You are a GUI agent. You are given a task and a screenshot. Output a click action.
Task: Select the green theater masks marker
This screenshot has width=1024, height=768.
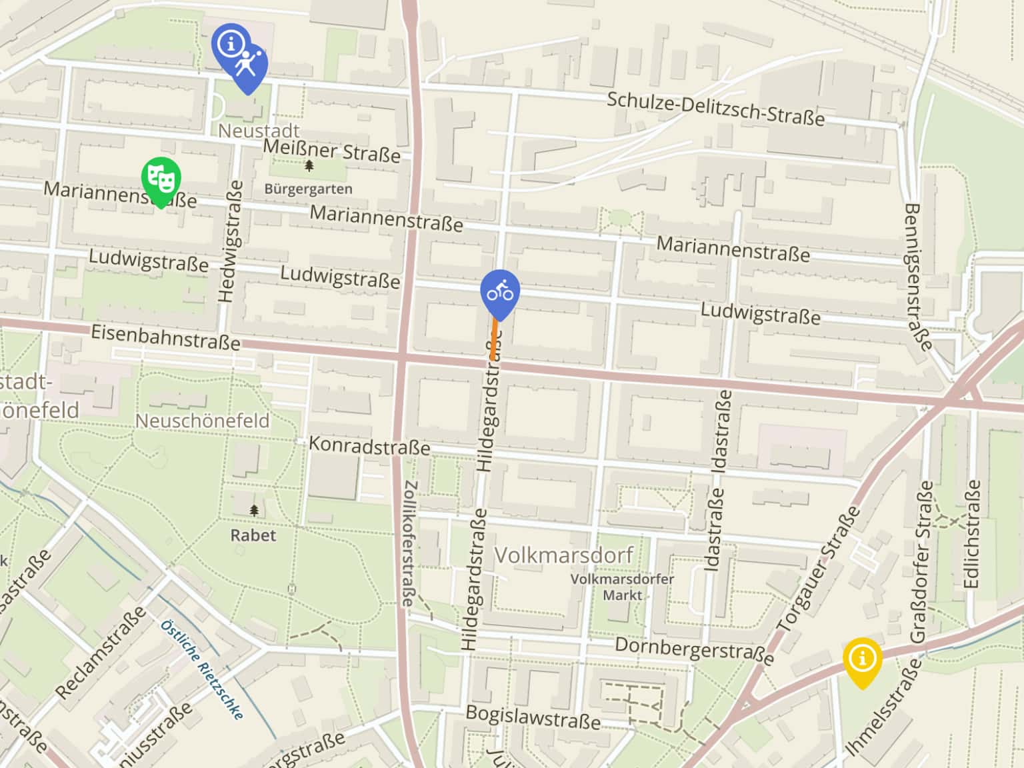tap(161, 179)
